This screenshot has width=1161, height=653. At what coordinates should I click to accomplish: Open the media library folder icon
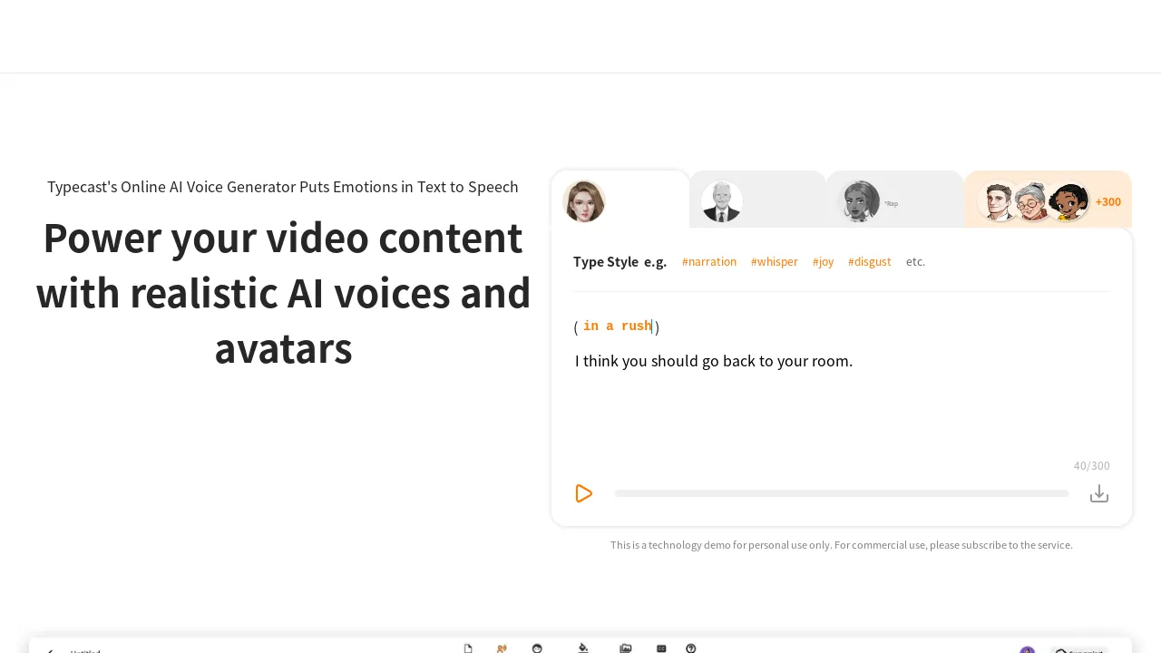click(626, 648)
